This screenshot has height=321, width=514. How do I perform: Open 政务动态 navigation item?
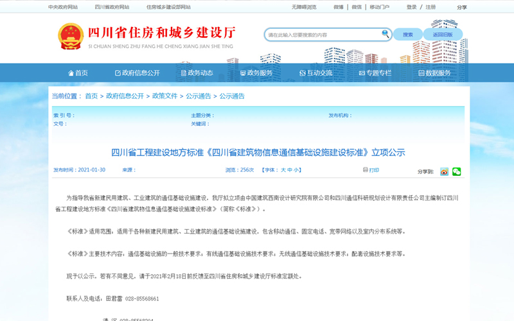point(197,73)
